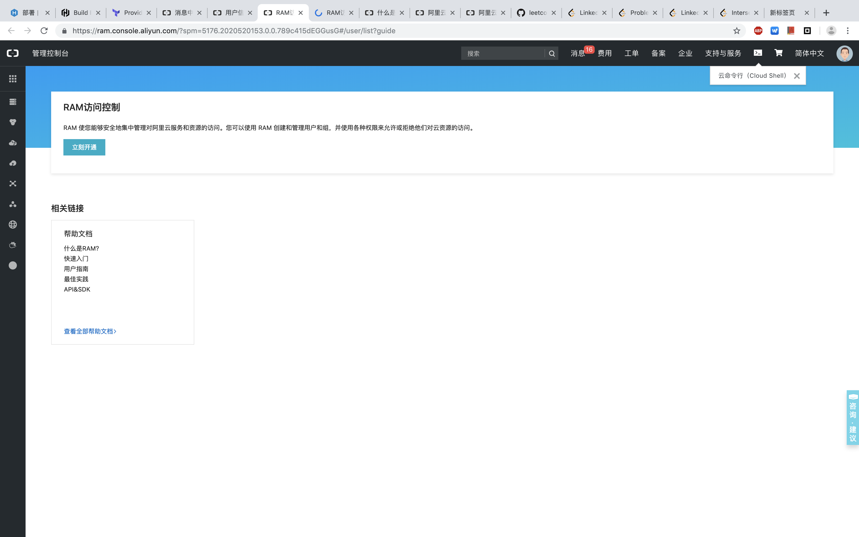The height and width of the screenshot is (537, 859).
Task: Dismiss the Cloud Shell tooltip
Action: 797,75
